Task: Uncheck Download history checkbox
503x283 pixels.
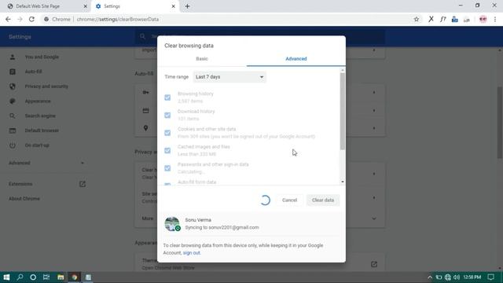Action: [x=167, y=115]
